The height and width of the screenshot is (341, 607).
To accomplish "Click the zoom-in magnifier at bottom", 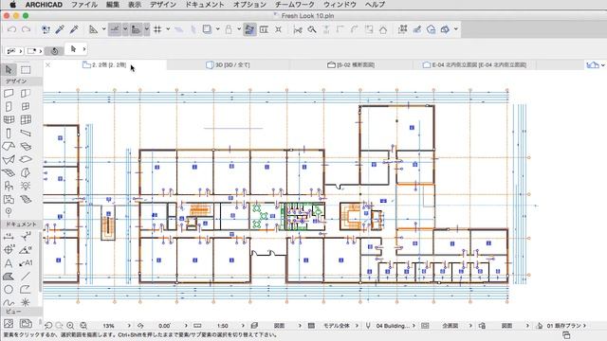I will click(70, 326).
